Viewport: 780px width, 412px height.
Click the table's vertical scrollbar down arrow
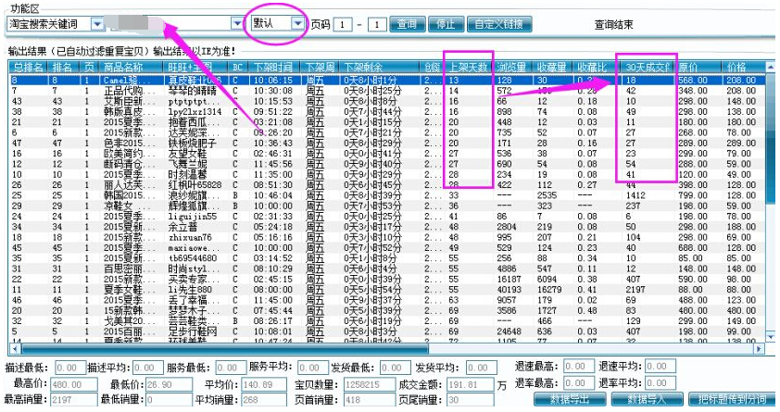tap(771, 337)
